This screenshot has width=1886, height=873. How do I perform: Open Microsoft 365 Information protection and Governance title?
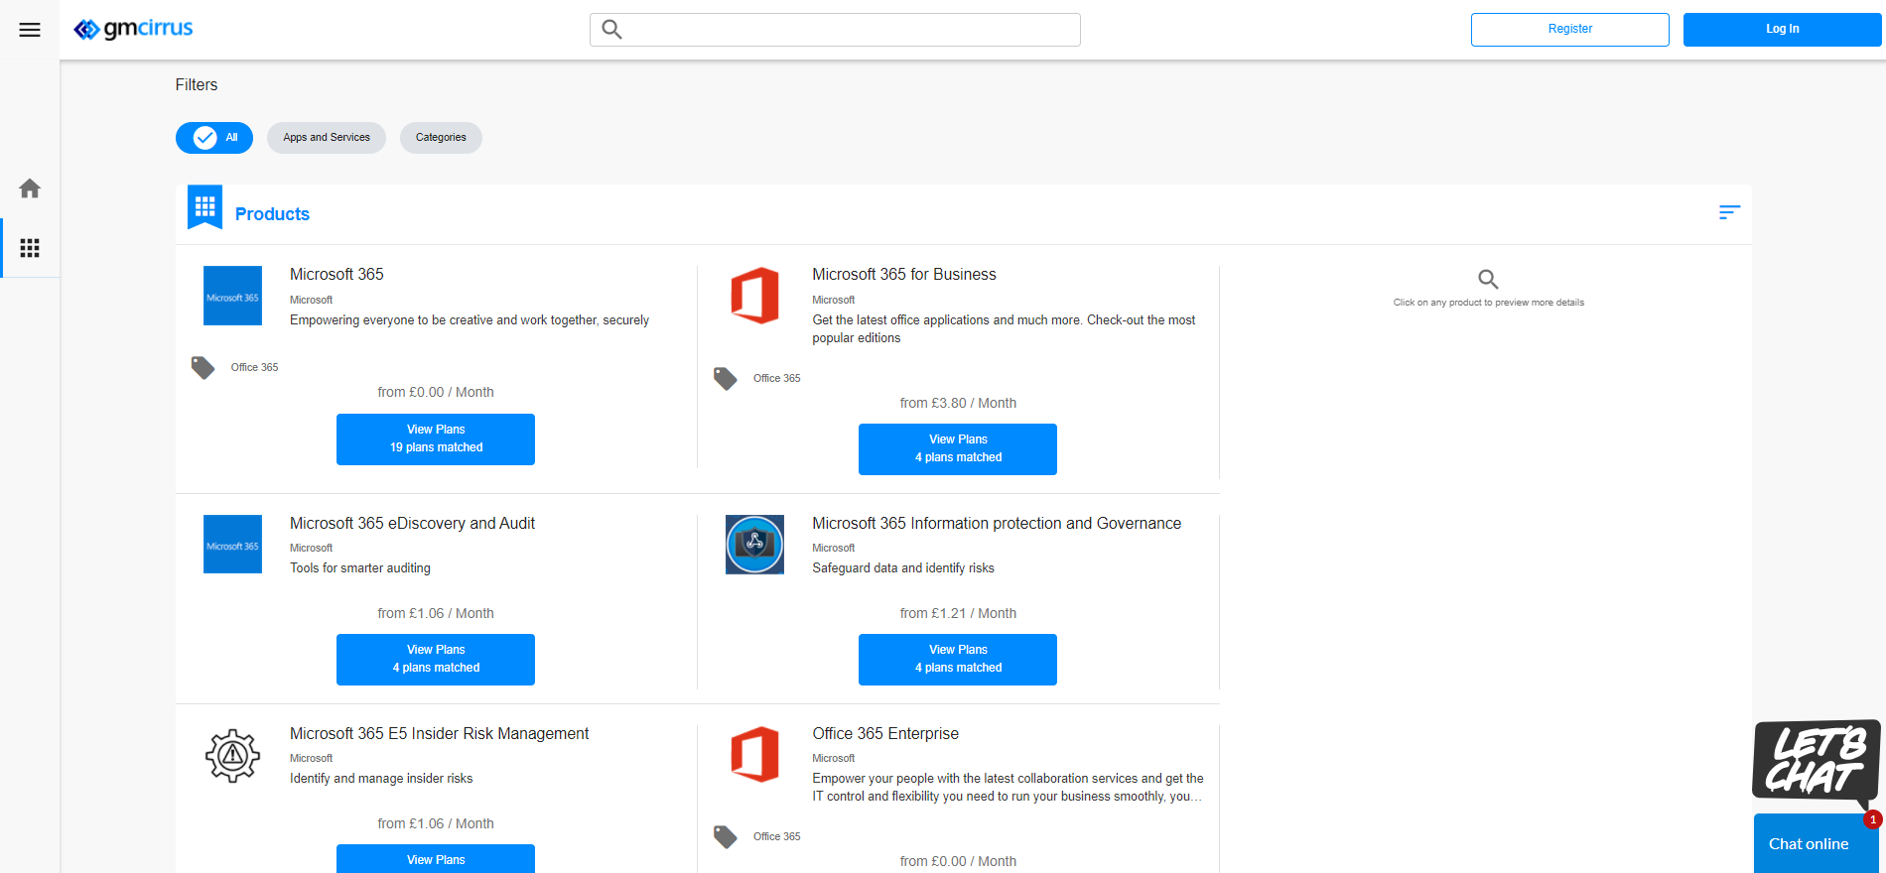click(997, 524)
